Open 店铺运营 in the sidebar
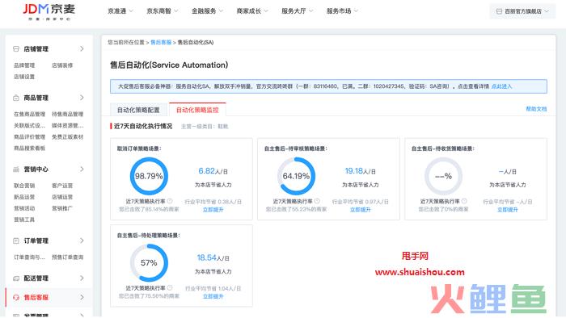The height and width of the screenshot is (318, 566). click(62, 197)
